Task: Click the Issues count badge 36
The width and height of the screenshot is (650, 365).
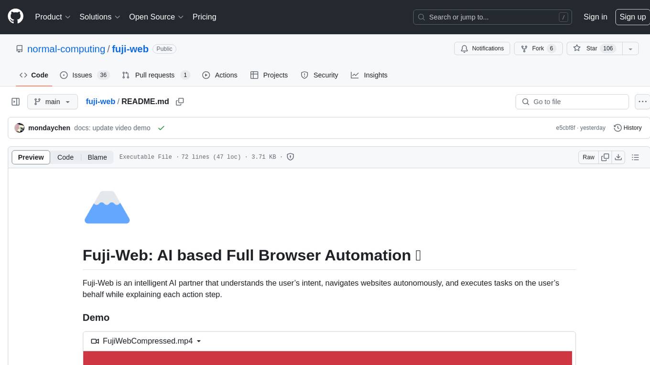Action: click(x=103, y=75)
